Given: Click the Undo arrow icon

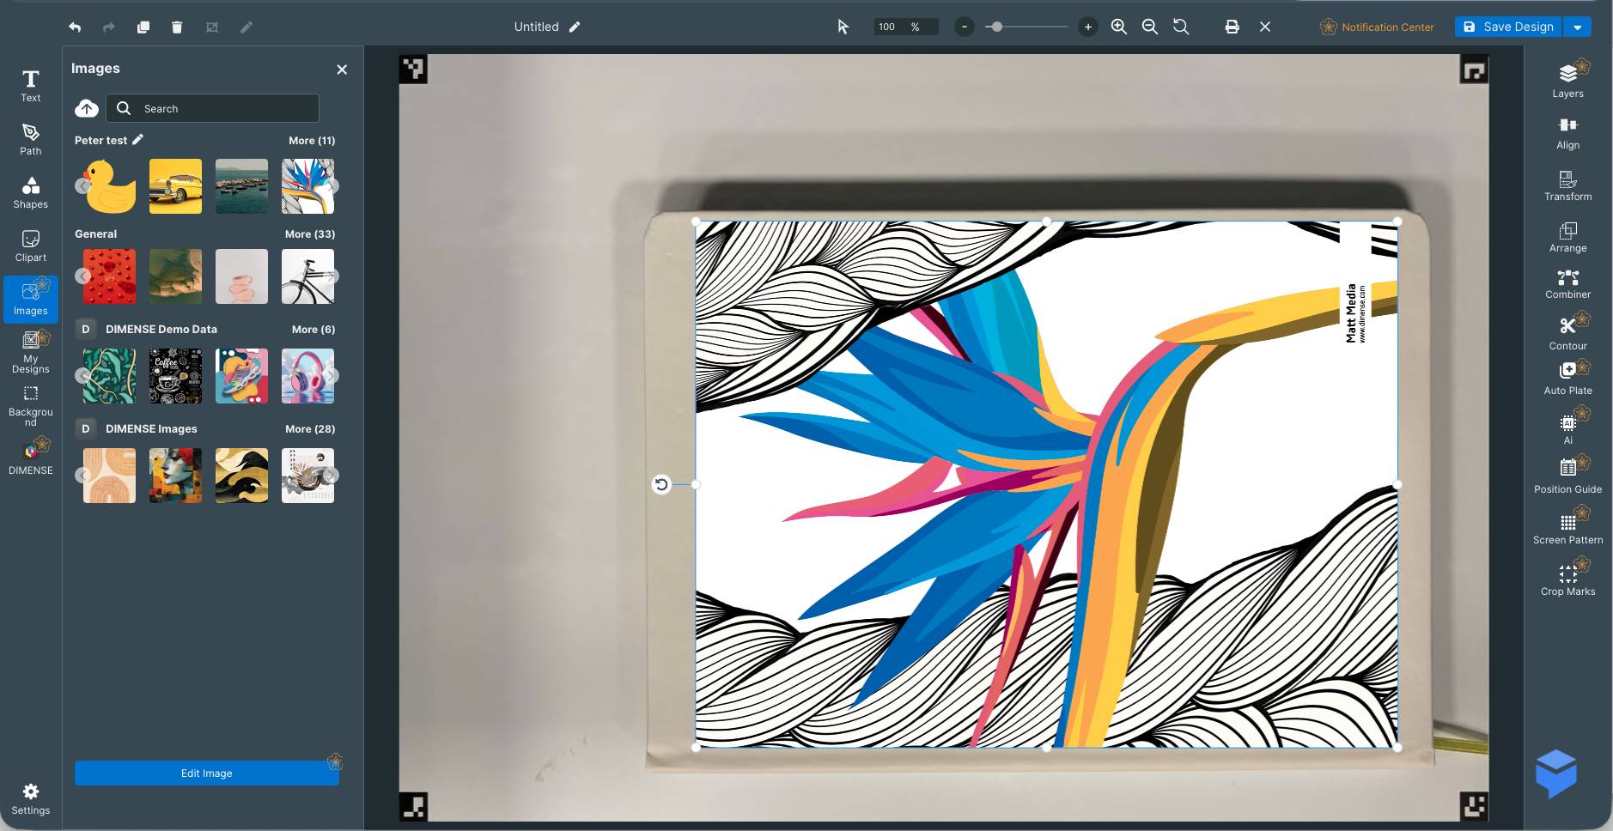Looking at the screenshot, I should click(75, 27).
